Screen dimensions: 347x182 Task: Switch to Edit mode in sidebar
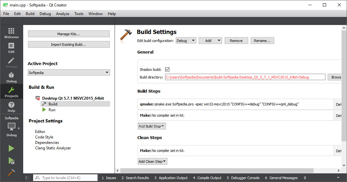click(x=11, y=48)
